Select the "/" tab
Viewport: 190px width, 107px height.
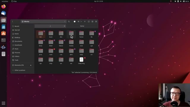click(x=50, y=26)
